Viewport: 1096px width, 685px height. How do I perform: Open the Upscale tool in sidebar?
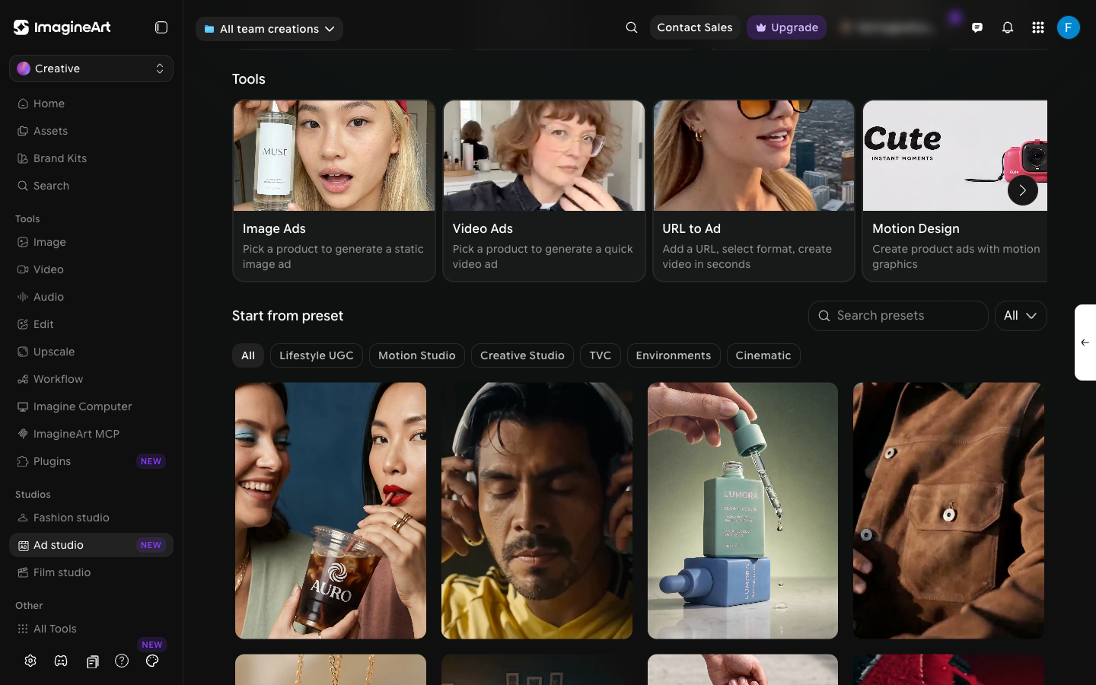(91, 352)
